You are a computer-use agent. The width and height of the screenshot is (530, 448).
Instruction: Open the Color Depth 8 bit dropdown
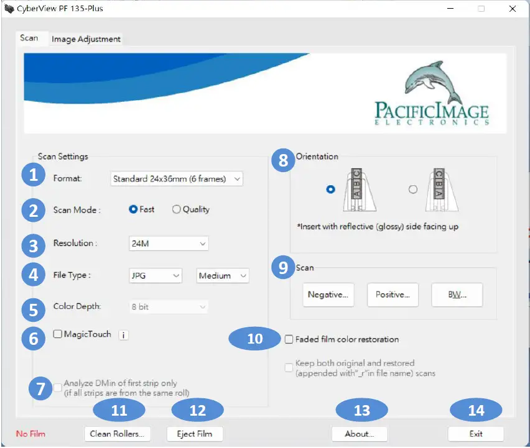(169, 307)
